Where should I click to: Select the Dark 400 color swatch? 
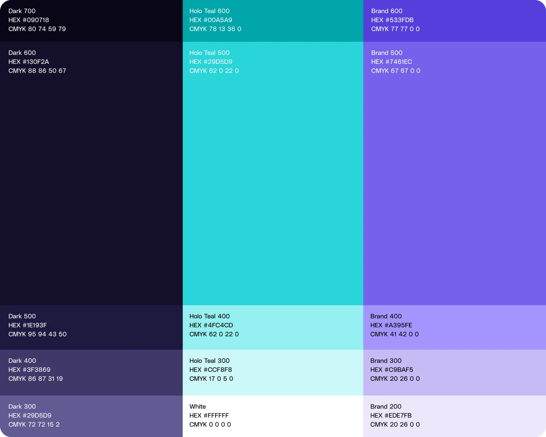[91, 372]
